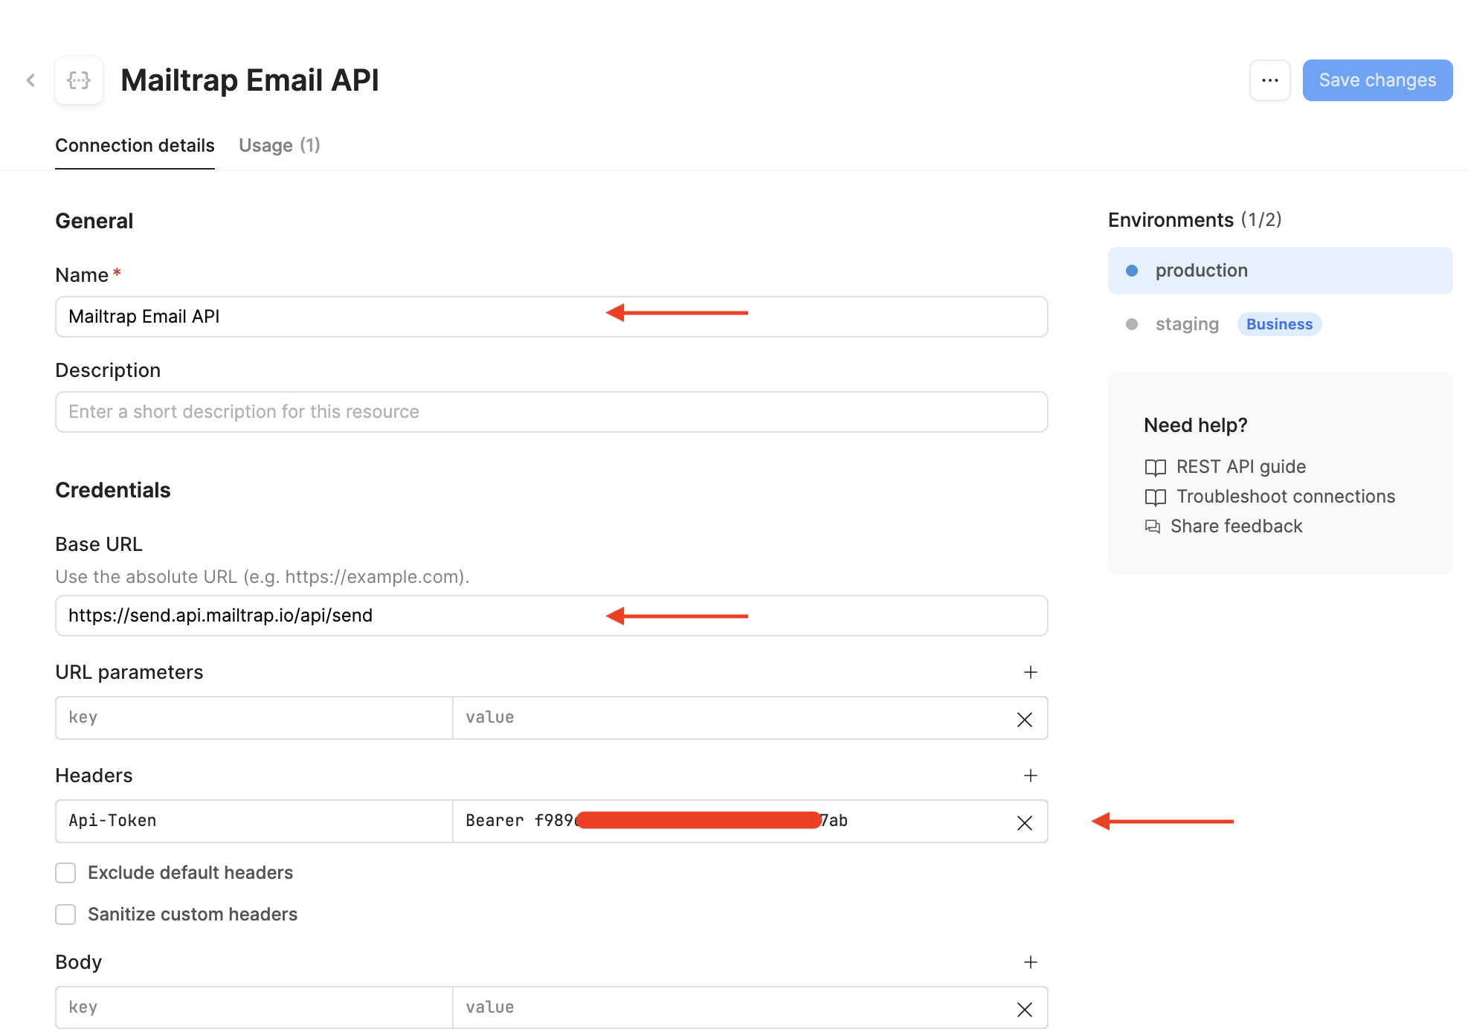The height and width of the screenshot is (1035, 1468).
Task: Edit the Base URL field
Action: 552,616
